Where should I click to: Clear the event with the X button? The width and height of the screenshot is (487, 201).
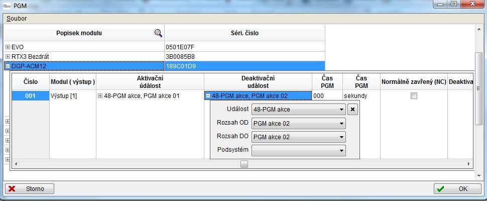click(352, 110)
